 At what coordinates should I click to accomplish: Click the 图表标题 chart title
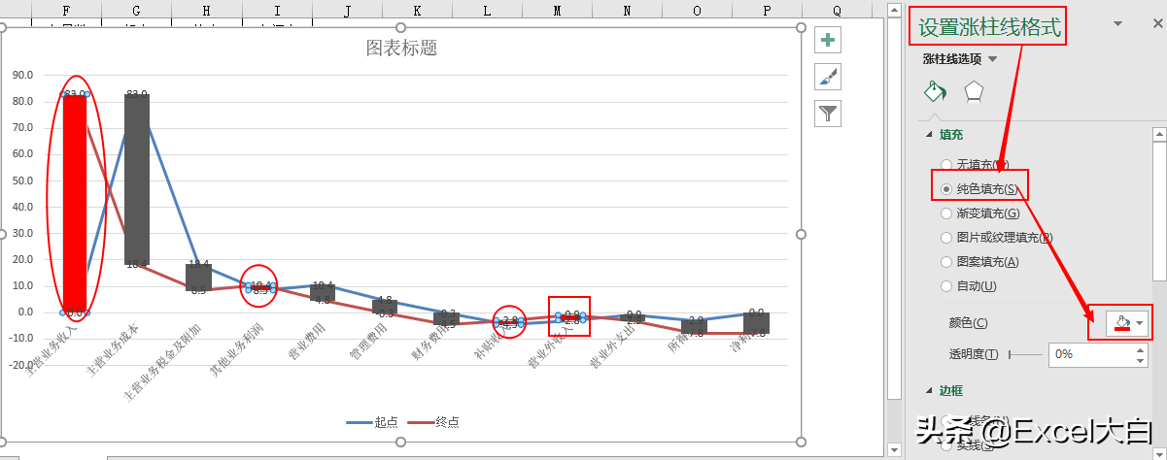click(401, 48)
